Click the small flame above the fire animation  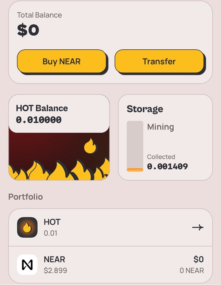click(x=90, y=147)
